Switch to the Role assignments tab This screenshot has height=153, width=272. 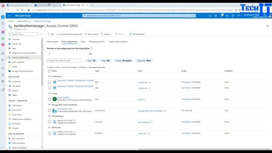69,42
